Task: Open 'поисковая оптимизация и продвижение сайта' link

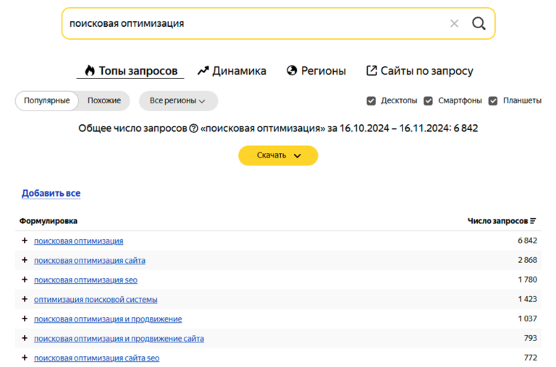Action: (119, 338)
